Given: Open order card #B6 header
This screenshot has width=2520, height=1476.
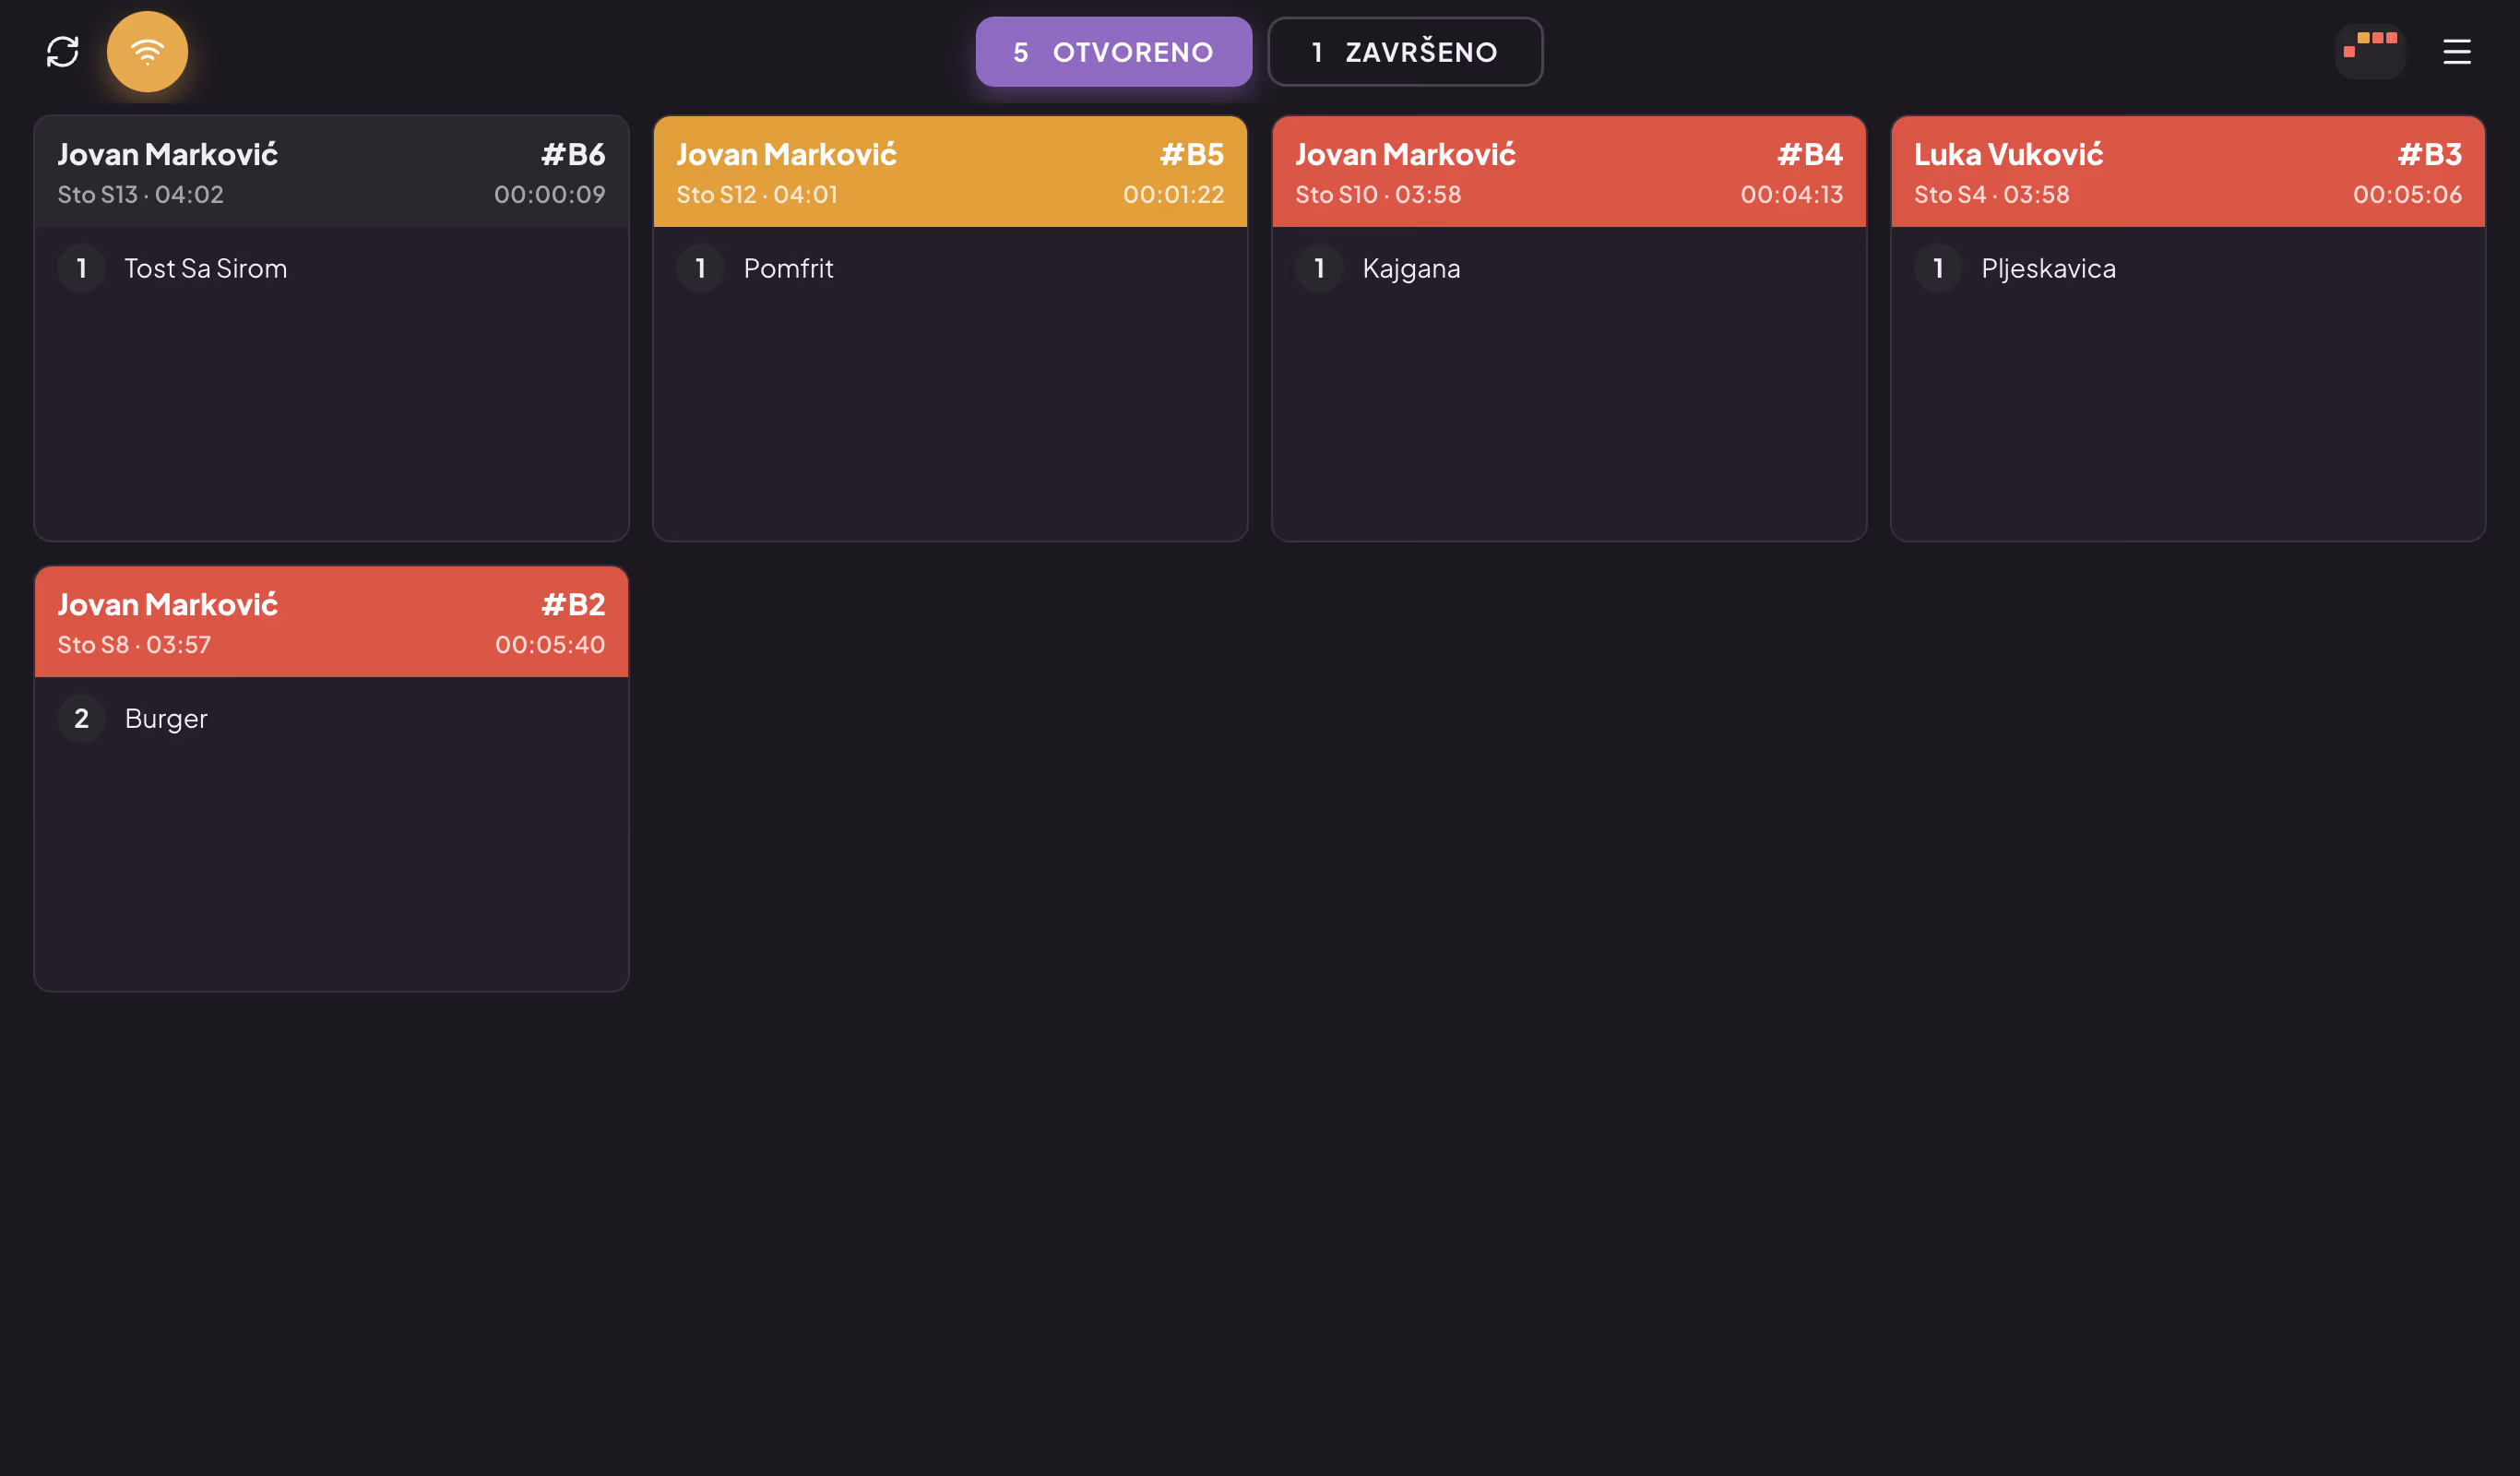Looking at the screenshot, I should pyautogui.click(x=331, y=172).
